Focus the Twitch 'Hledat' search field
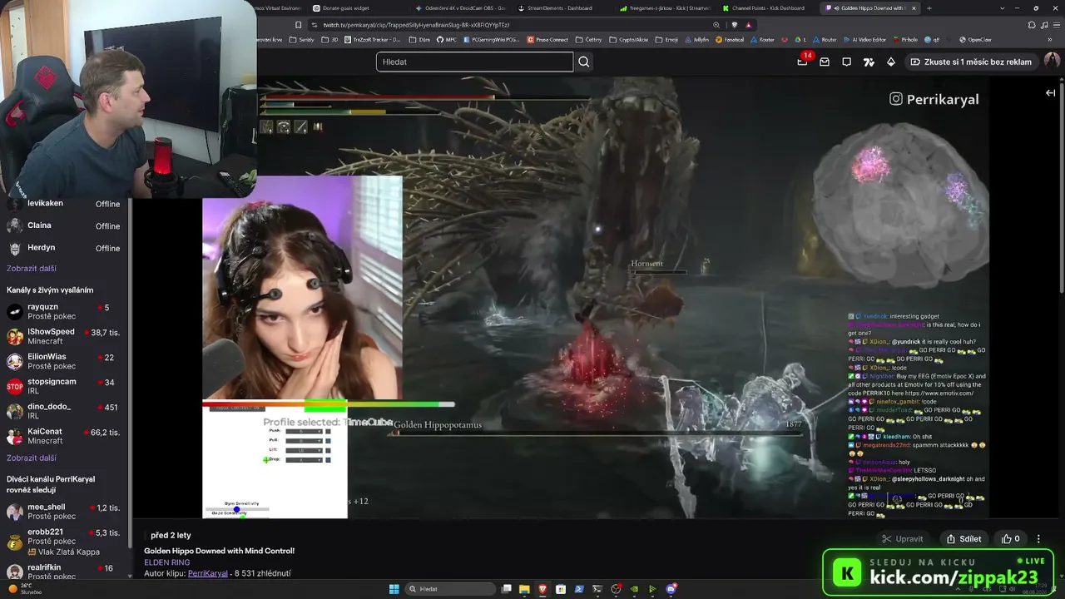 point(474,62)
